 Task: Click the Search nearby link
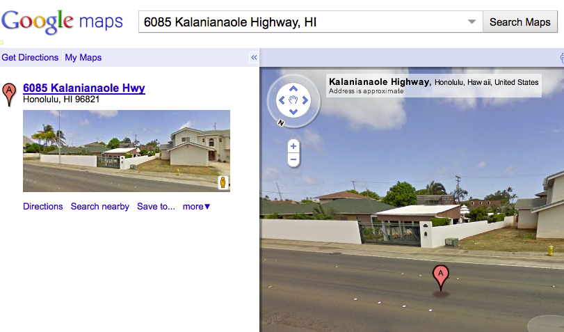99,206
